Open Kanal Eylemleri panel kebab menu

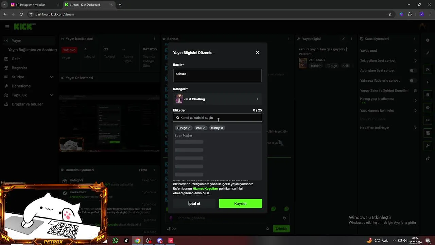(414, 39)
